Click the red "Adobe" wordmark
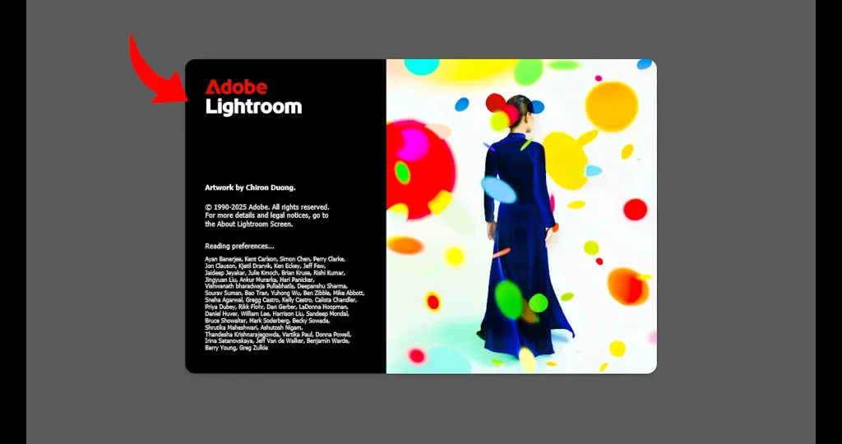842x444 pixels. [x=236, y=87]
